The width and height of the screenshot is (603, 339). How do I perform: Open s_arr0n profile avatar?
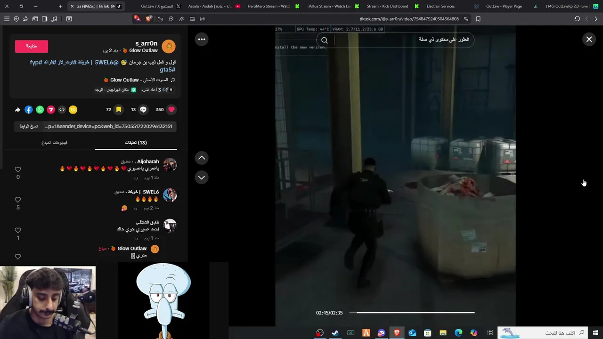169,46
